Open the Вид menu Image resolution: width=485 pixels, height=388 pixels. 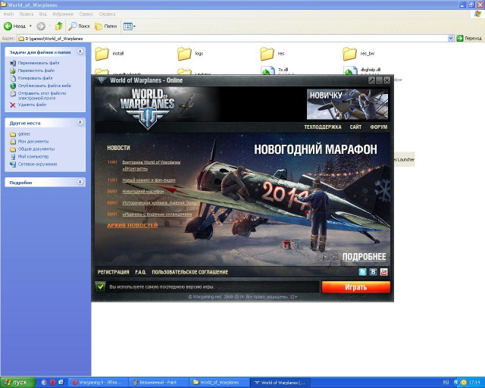pos(42,14)
